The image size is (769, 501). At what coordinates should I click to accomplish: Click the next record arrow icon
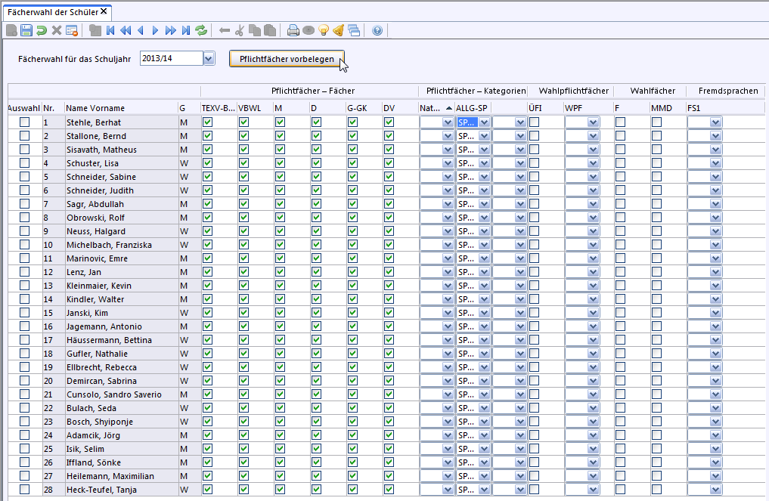[x=156, y=31]
